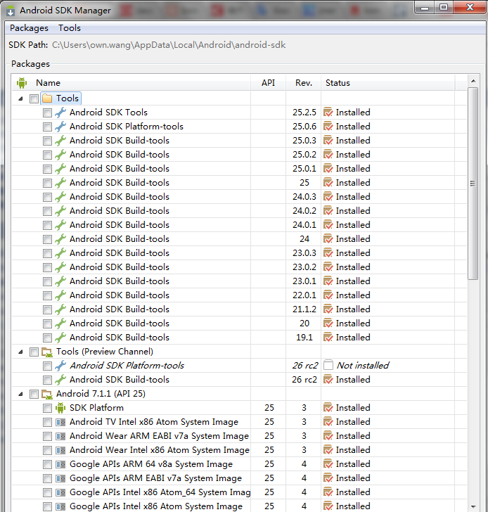This screenshot has height=512, width=488.
Task: Click the green wrench icon for Build-tools 19.1
Action: pos(60,338)
